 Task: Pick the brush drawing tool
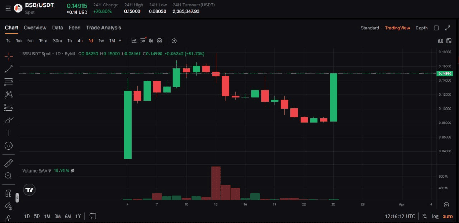pos(9,120)
